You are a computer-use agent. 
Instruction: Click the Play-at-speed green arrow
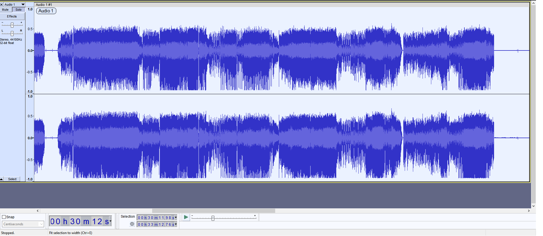[186, 217]
